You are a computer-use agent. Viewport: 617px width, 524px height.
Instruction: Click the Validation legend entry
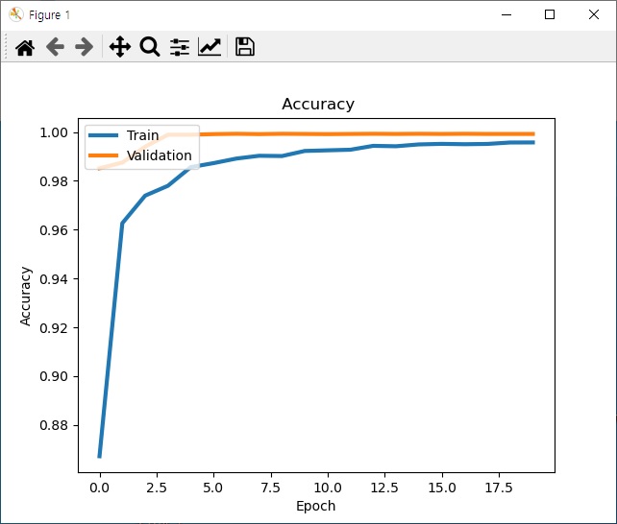pyautogui.click(x=160, y=155)
